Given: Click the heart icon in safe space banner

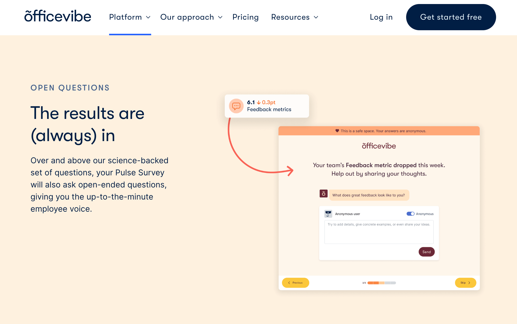Looking at the screenshot, I should pyautogui.click(x=337, y=131).
